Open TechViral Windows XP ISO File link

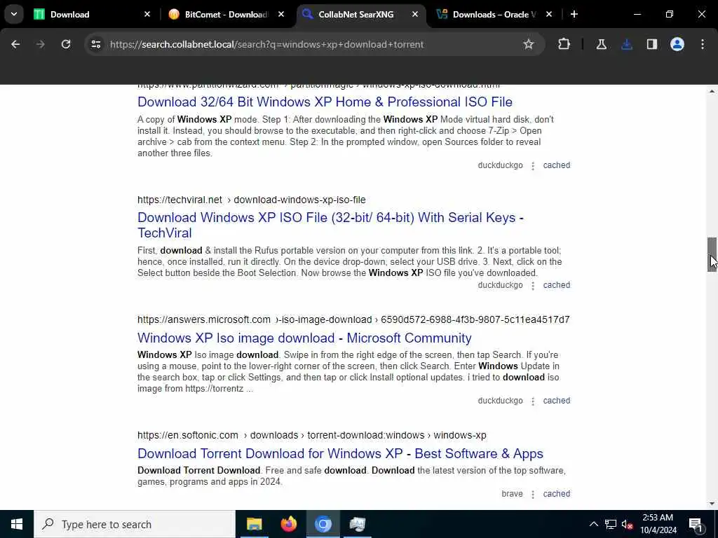[x=330, y=225]
